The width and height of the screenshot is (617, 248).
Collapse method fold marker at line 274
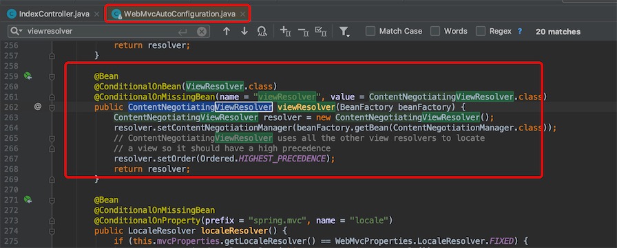tap(52, 231)
